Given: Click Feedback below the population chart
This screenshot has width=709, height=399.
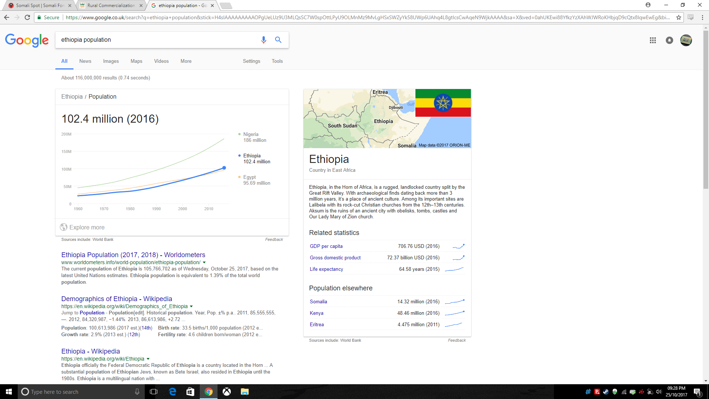Looking at the screenshot, I should (274, 240).
